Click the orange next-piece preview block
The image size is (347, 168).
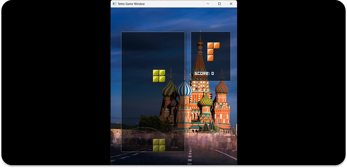coord(214,52)
